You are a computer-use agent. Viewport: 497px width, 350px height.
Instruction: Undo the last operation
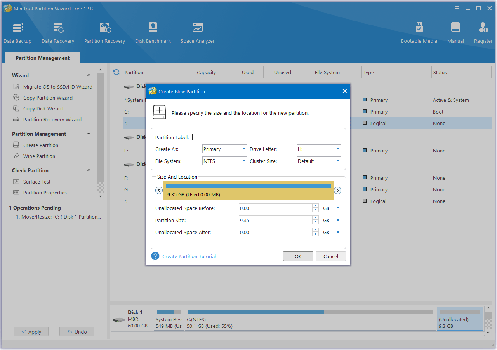[x=77, y=332]
